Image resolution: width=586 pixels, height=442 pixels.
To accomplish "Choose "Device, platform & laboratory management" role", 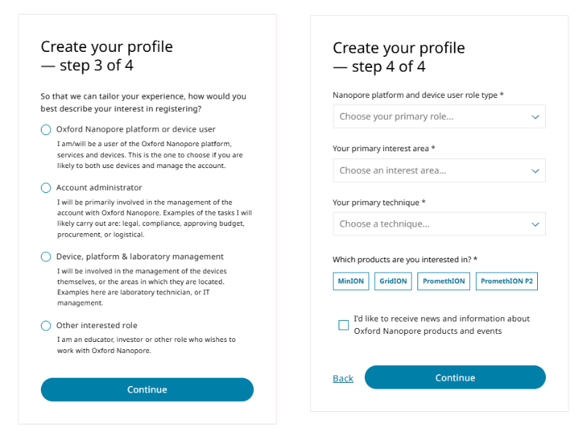I will coord(45,256).
